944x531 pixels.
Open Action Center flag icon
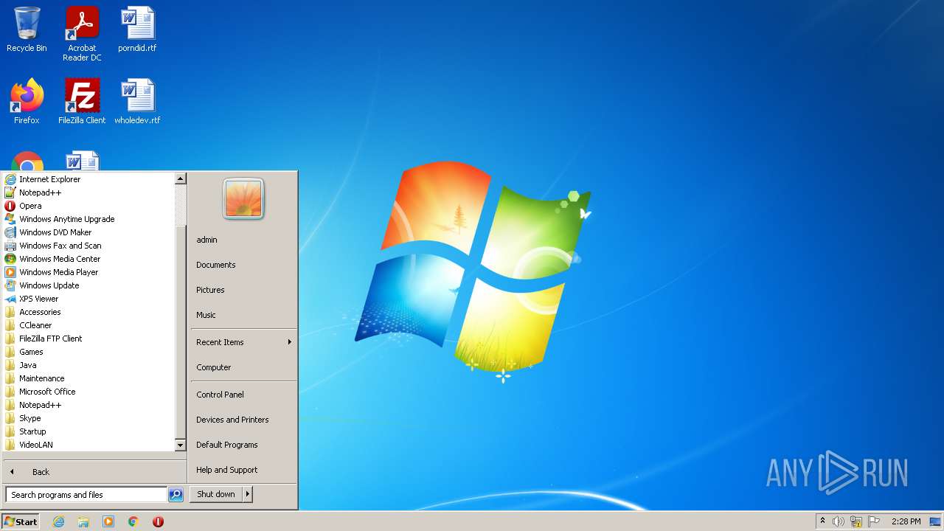pos(874,521)
